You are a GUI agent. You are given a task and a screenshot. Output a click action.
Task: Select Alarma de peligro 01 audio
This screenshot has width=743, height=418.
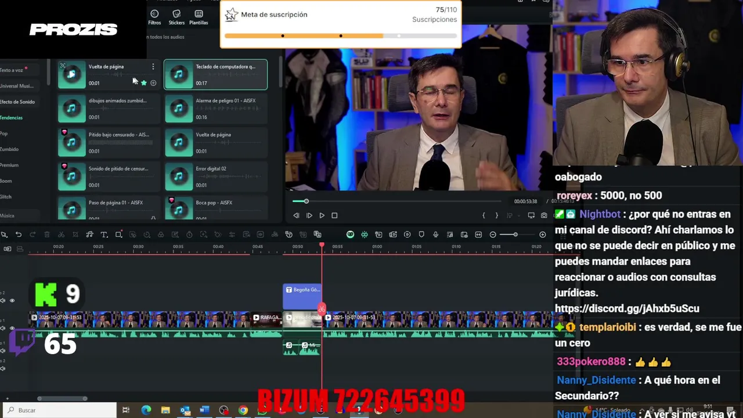click(215, 109)
